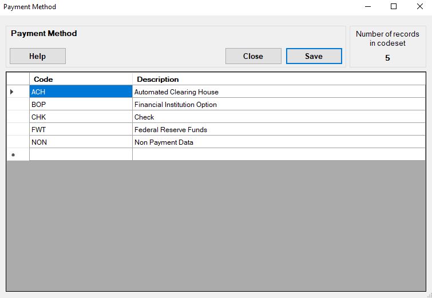Screen dimensions: 432x298
Task: Select the BOP row header
Action: (x=18, y=104)
